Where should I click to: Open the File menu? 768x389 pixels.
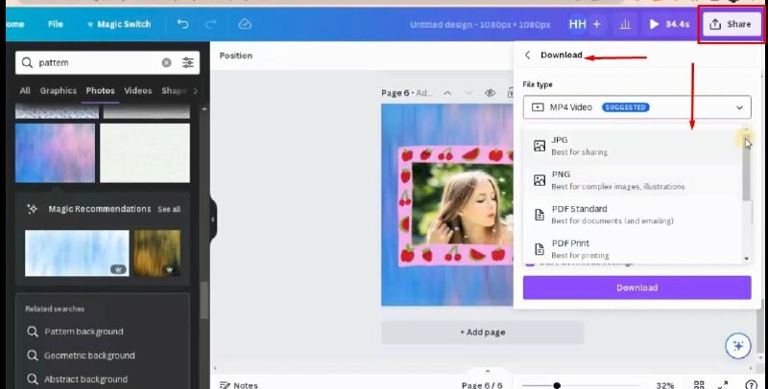tap(56, 24)
